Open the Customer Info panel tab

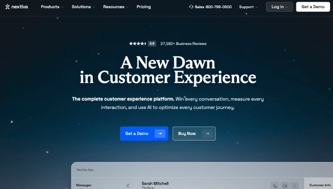pos(320,185)
